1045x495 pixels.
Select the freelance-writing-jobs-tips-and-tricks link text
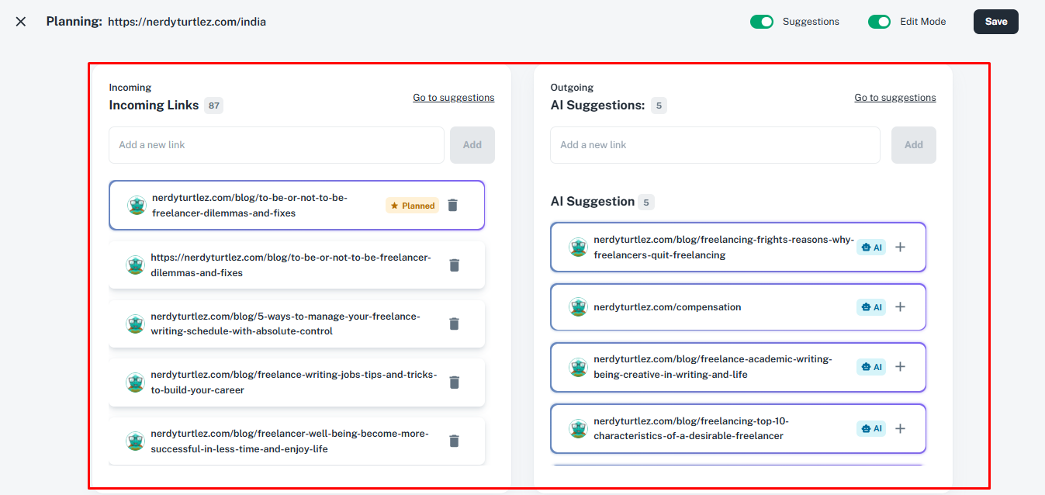[294, 382]
